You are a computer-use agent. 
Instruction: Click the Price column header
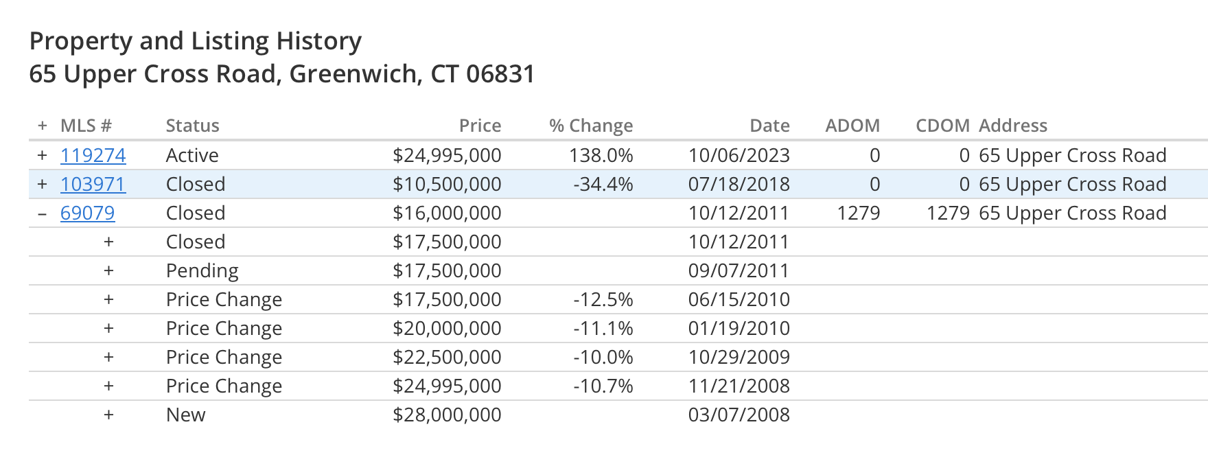(x=480, y=126)
